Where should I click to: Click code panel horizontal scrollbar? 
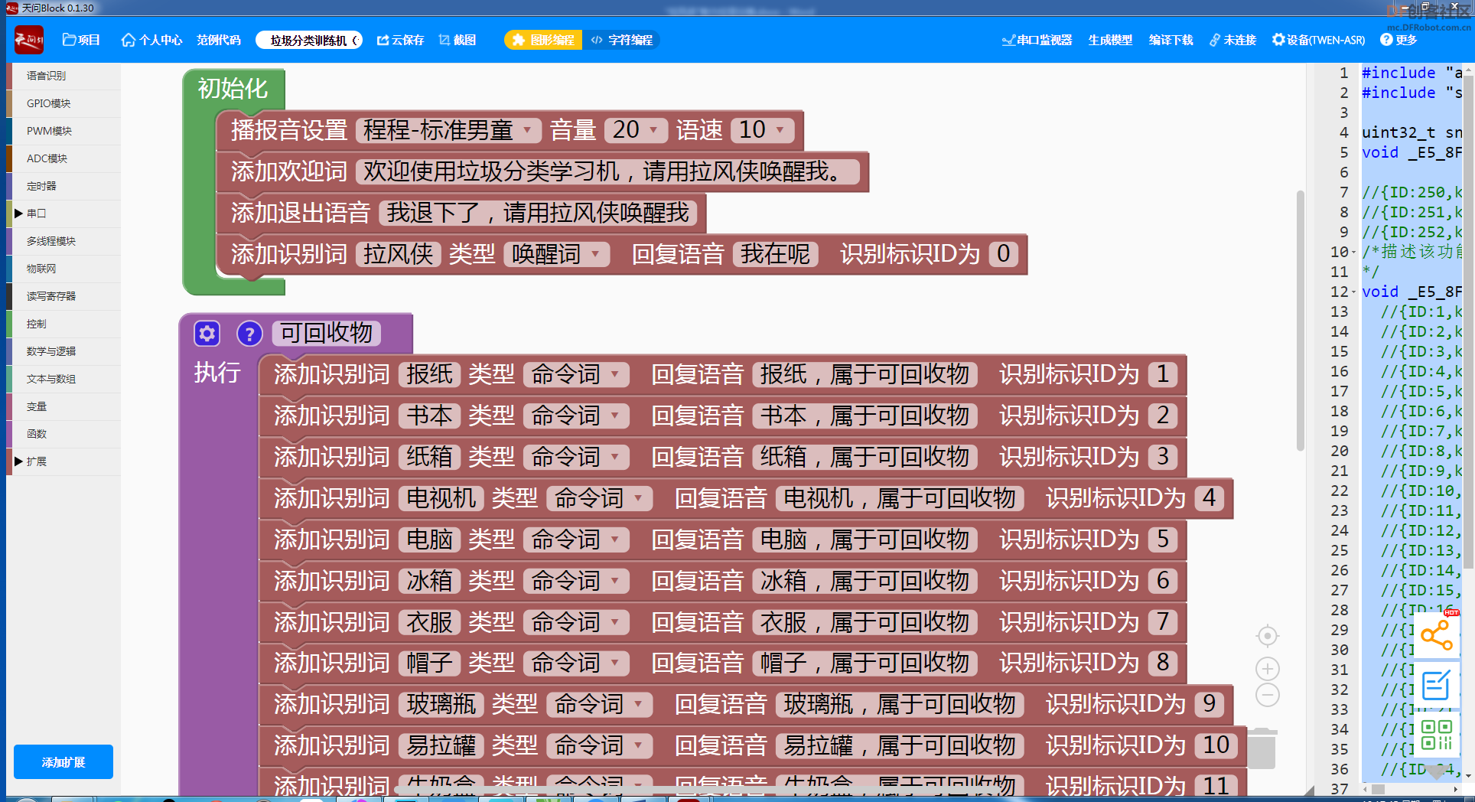(x=1378, y=789)
